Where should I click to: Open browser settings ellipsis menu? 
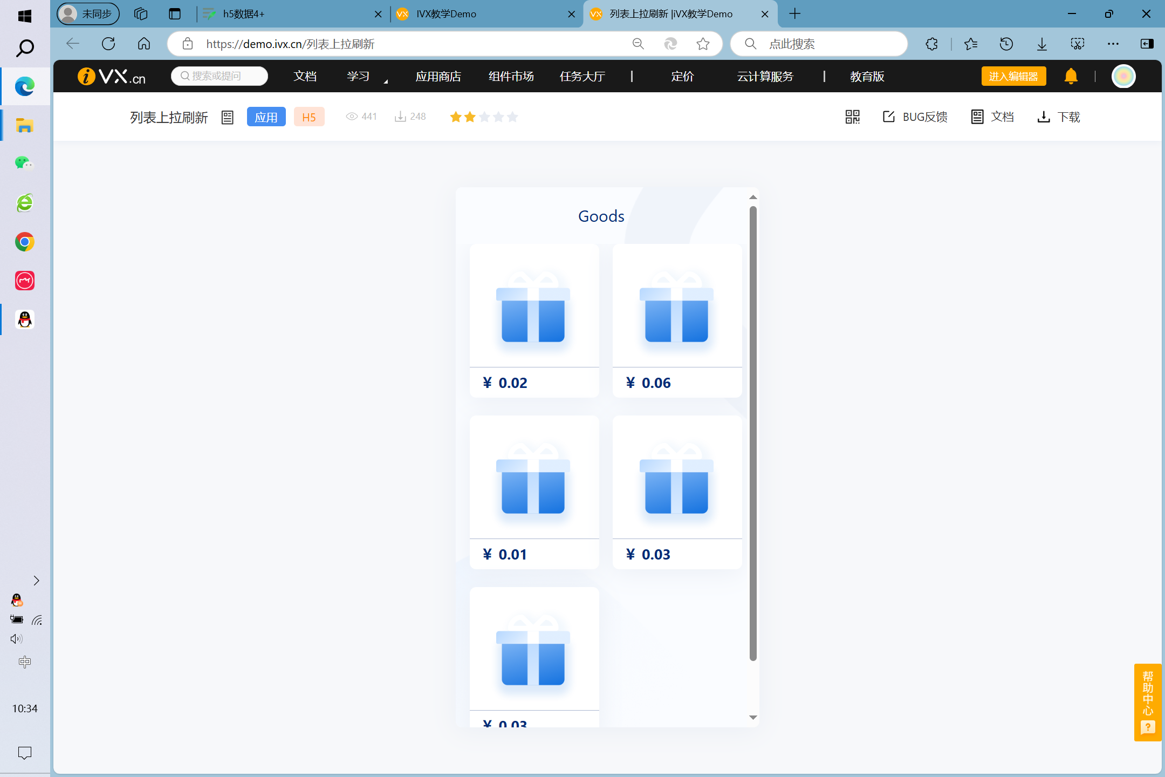click(1113, 44)
